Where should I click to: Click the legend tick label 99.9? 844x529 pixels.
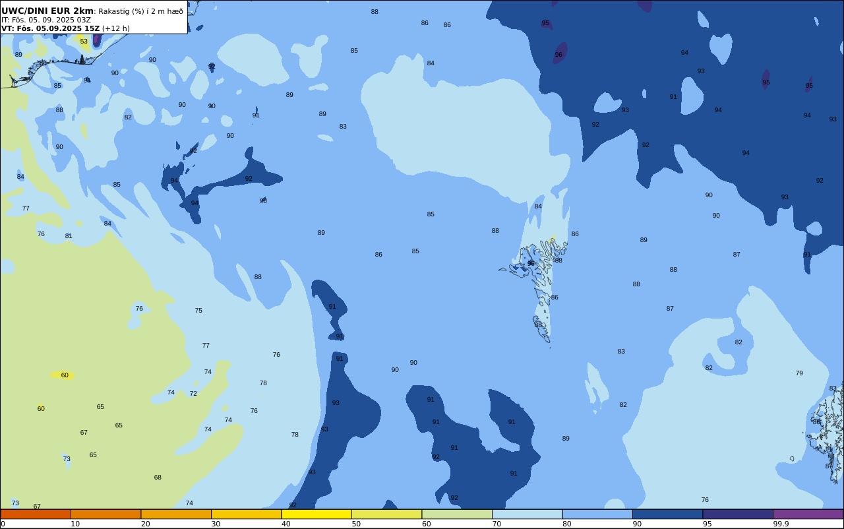click(x=781, y=524)
